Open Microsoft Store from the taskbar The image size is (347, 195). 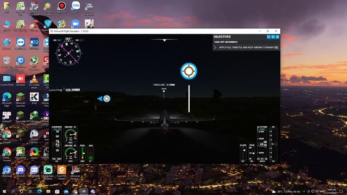[57, 191]
